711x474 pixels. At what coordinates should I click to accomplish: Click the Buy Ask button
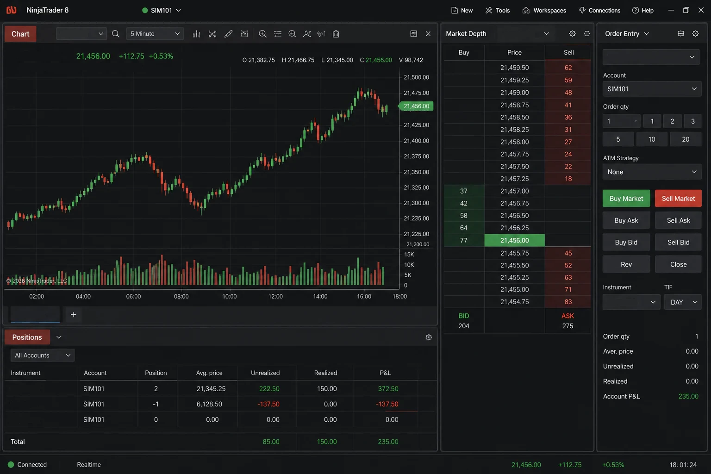pos(626,220)
